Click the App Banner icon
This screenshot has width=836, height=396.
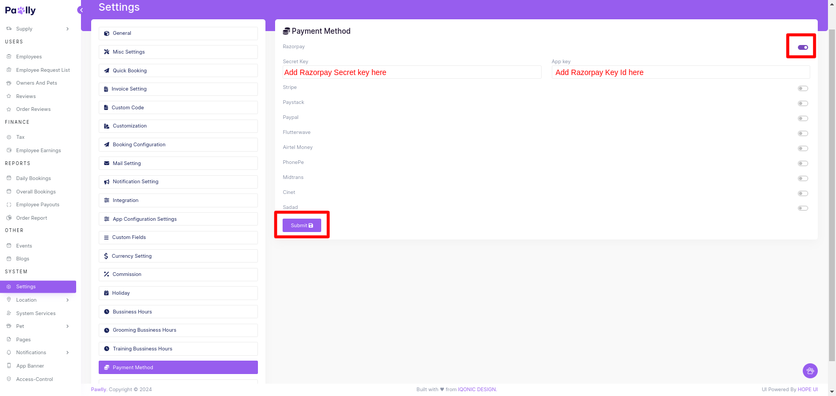(x=9, y=366)
